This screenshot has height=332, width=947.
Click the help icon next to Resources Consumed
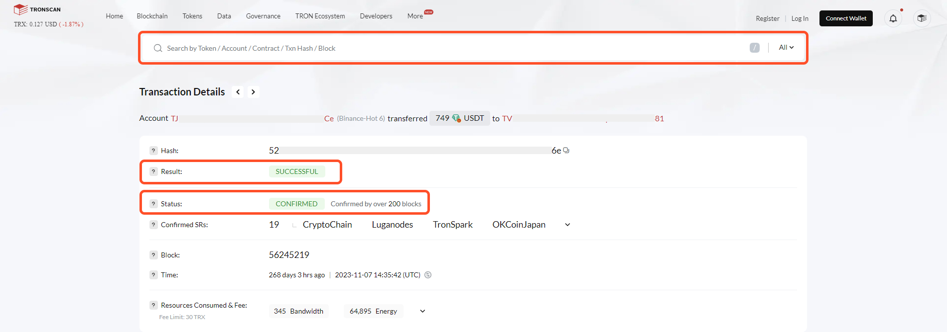pos(153,305)
